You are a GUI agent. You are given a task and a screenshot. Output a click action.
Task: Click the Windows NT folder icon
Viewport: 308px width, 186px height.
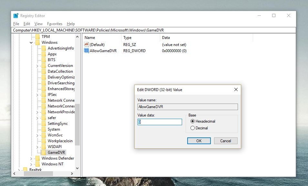click(x=38, y=164)
